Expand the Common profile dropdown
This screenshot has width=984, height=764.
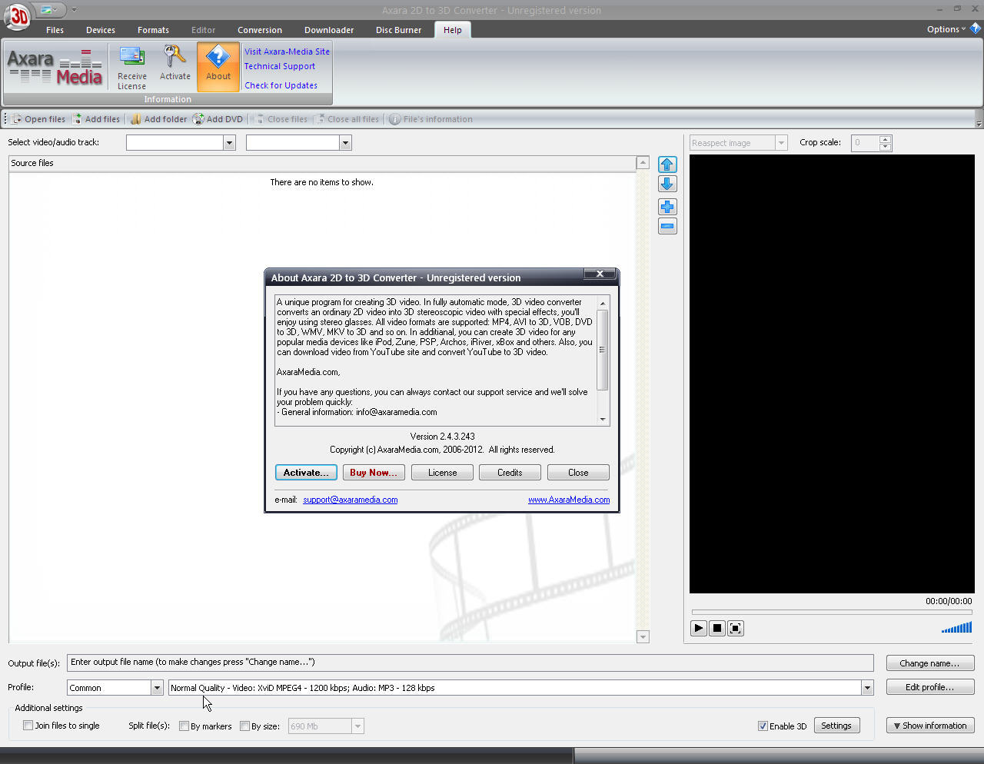[157, 688]
